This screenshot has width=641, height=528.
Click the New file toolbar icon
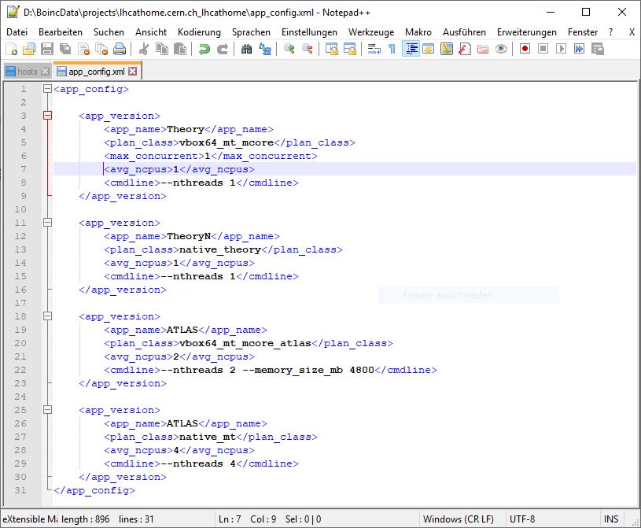[x=11, y=49]
